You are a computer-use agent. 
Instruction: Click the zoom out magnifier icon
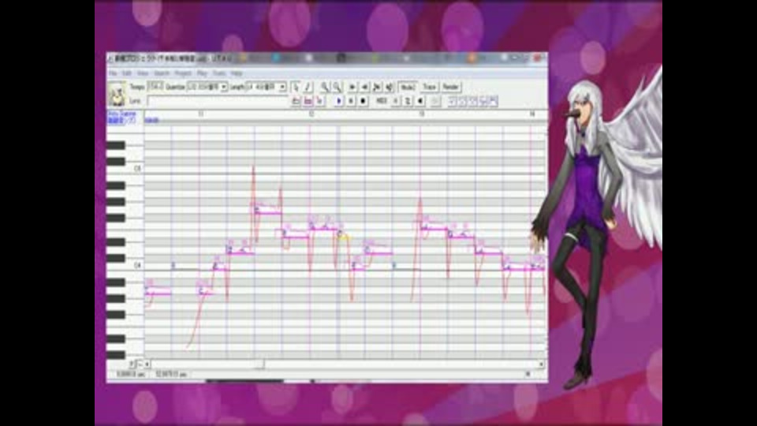tap(337, 87)
